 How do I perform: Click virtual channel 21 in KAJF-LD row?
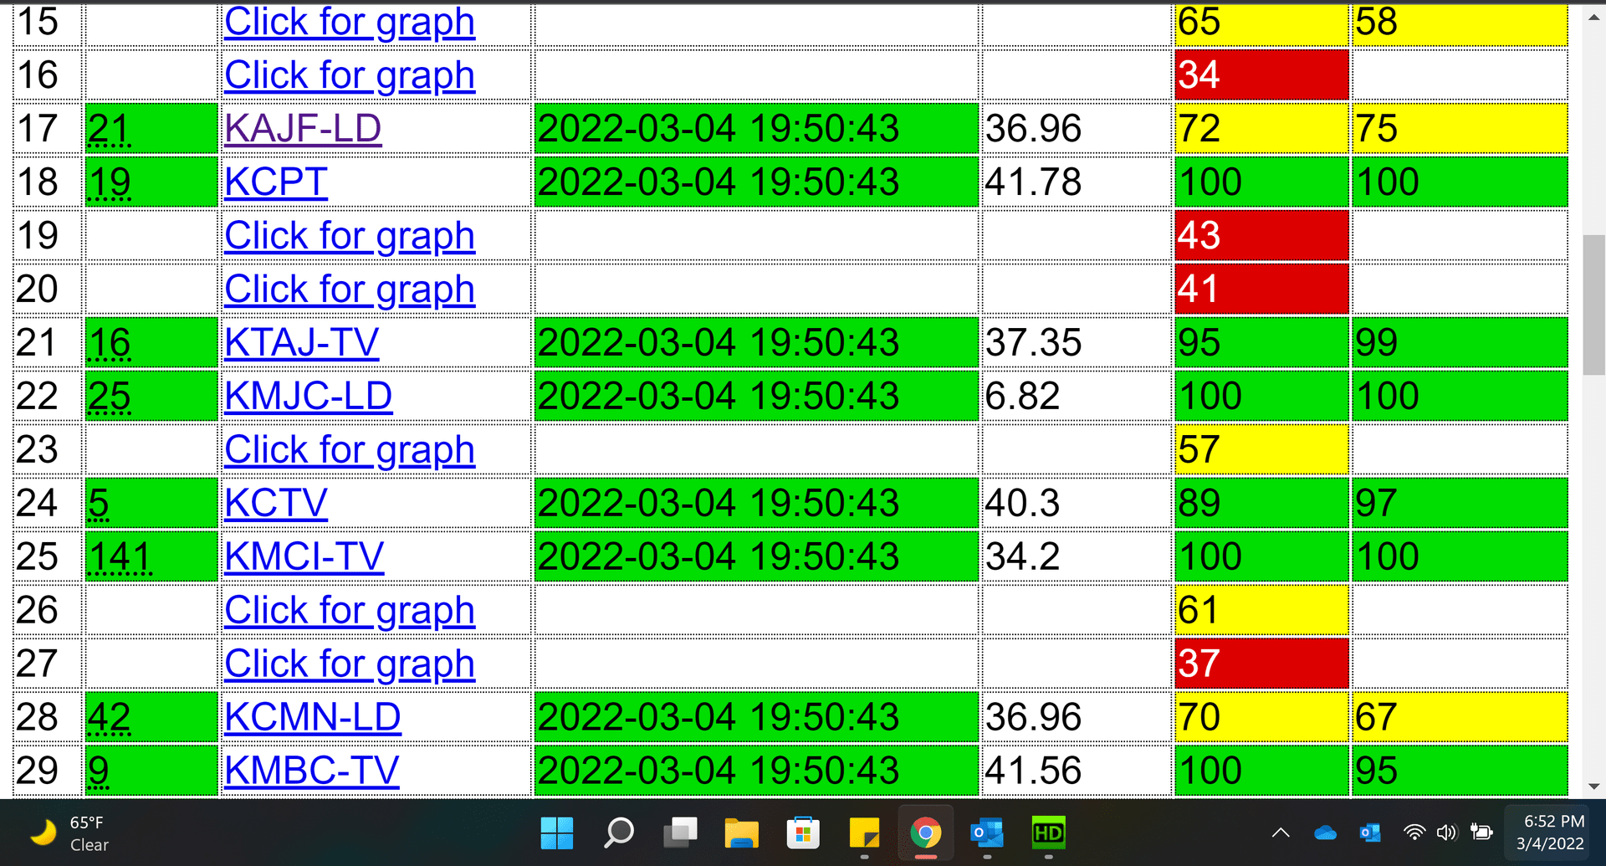(x=109, y=129)
